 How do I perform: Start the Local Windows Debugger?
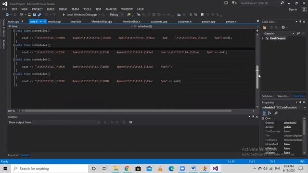[x=80, y=15]
